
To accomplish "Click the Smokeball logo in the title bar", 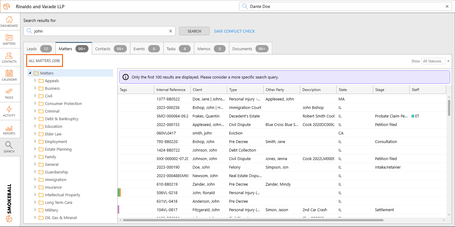I will (x=7, y=6).
